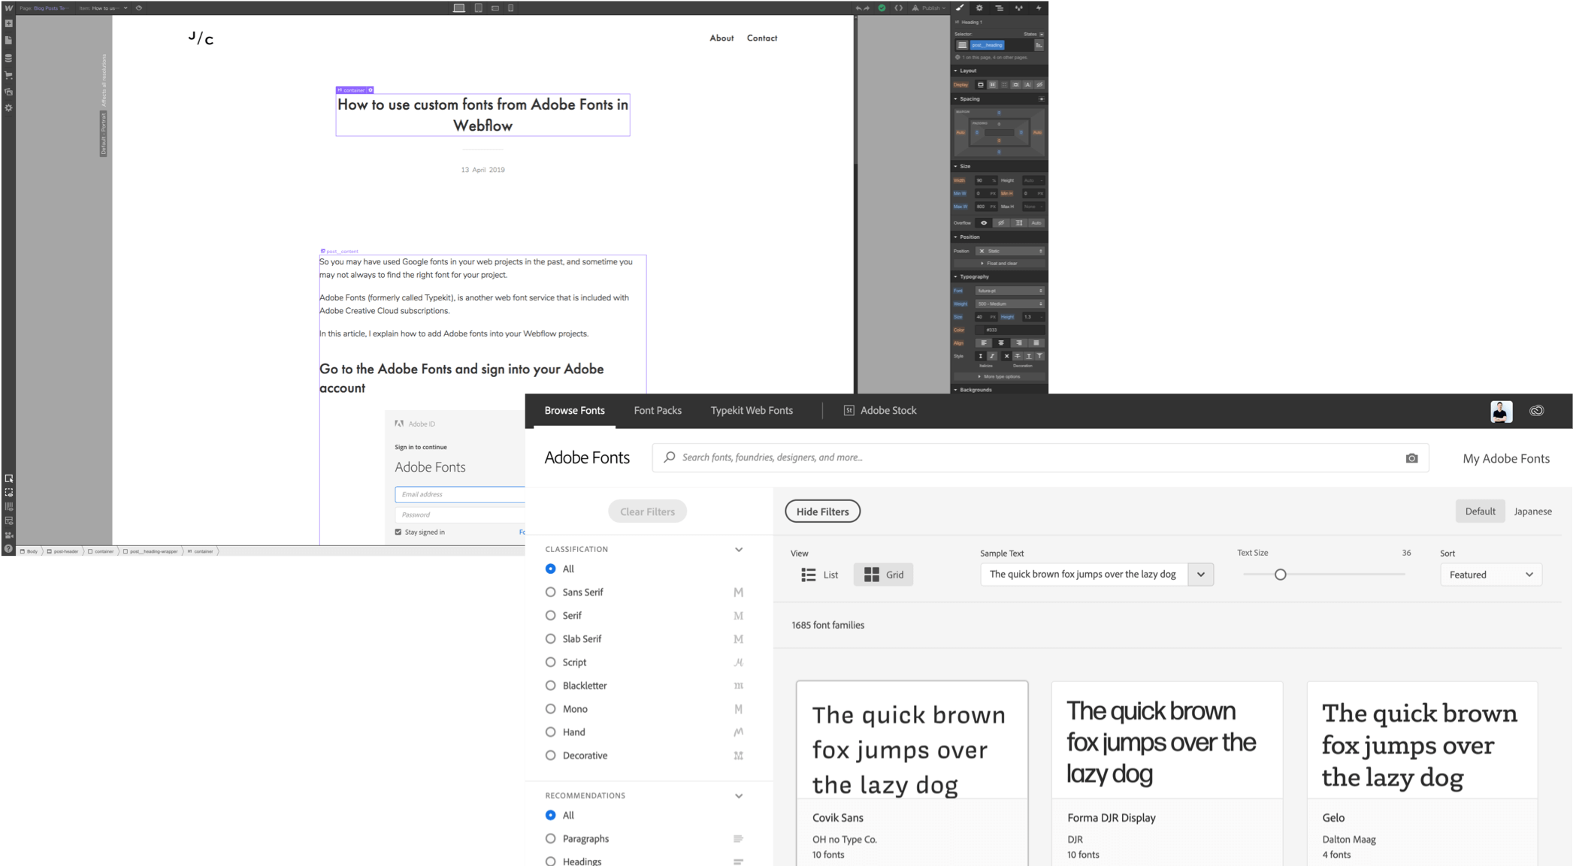The height and width of the screenshot is (866, 1573).
Task: Open the CMS Collections panel in Webflow
Action: pyautogui.click(x=8, y=58)
